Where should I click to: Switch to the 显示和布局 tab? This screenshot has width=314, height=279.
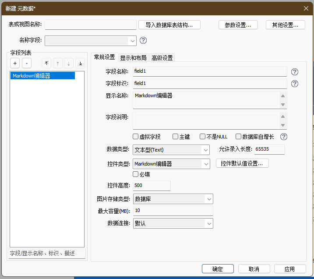(133, 58)
